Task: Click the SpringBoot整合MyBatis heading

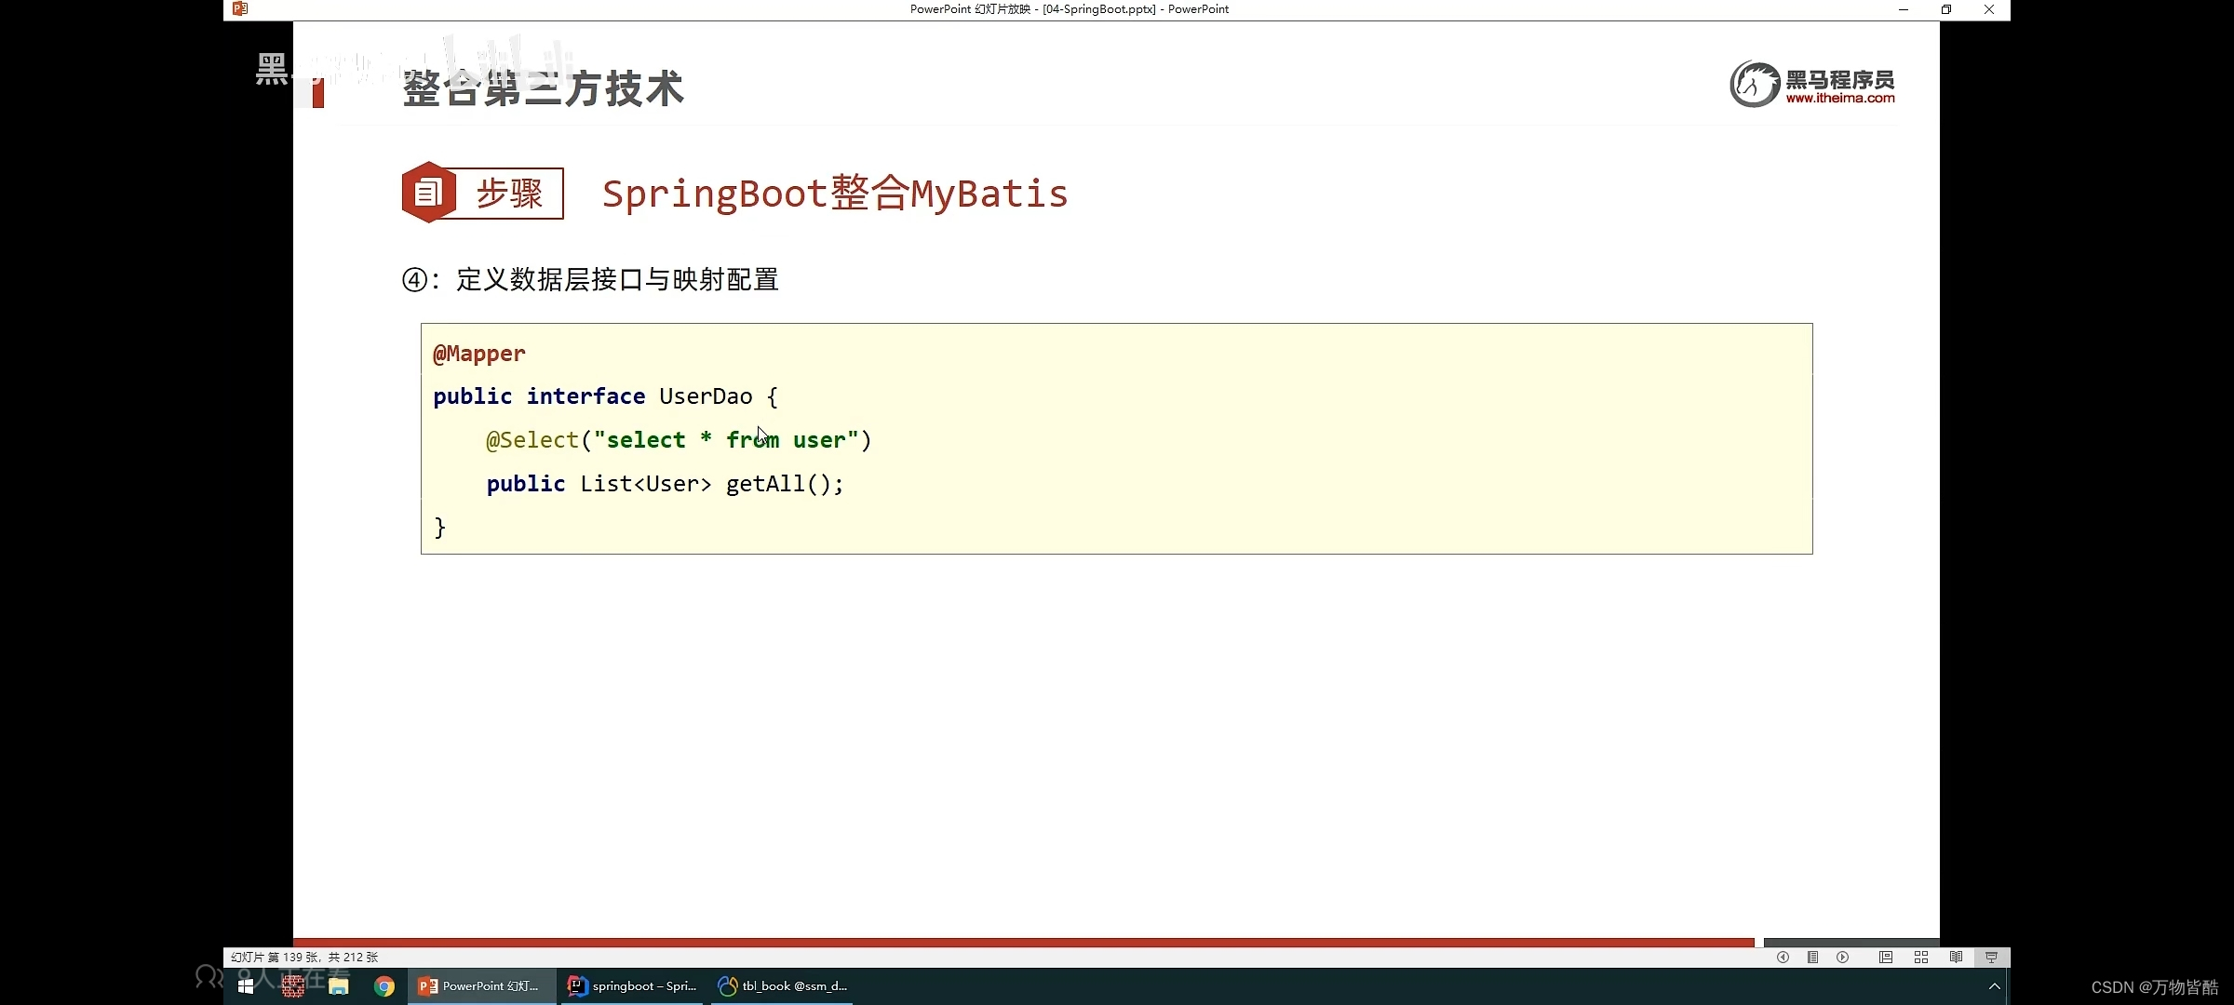Action: (835, 194)
